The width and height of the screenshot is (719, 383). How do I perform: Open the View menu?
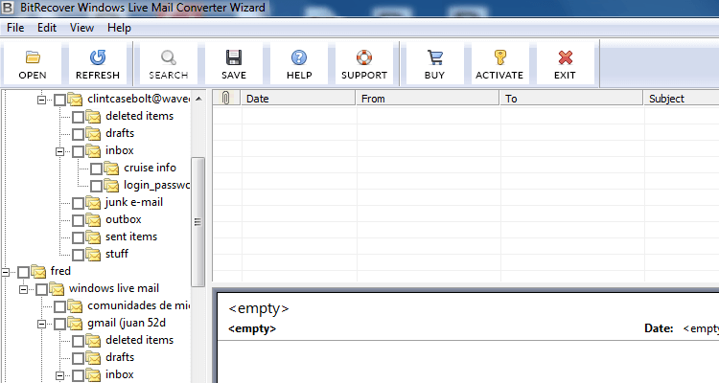81,28
